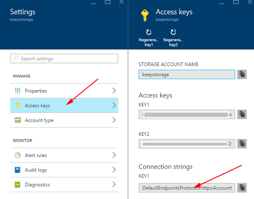The height and width of the screenshot is (199, 254).
Task: Open the Audit logs entry
Action: tap(36, 170)
